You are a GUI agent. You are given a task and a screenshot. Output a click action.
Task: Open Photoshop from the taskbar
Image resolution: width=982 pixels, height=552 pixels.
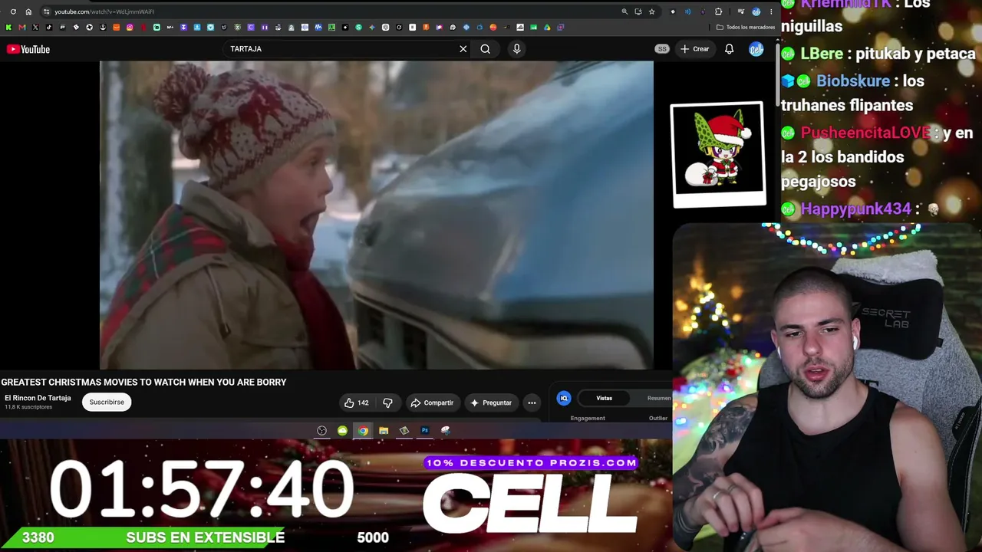(x=425, y=431)
